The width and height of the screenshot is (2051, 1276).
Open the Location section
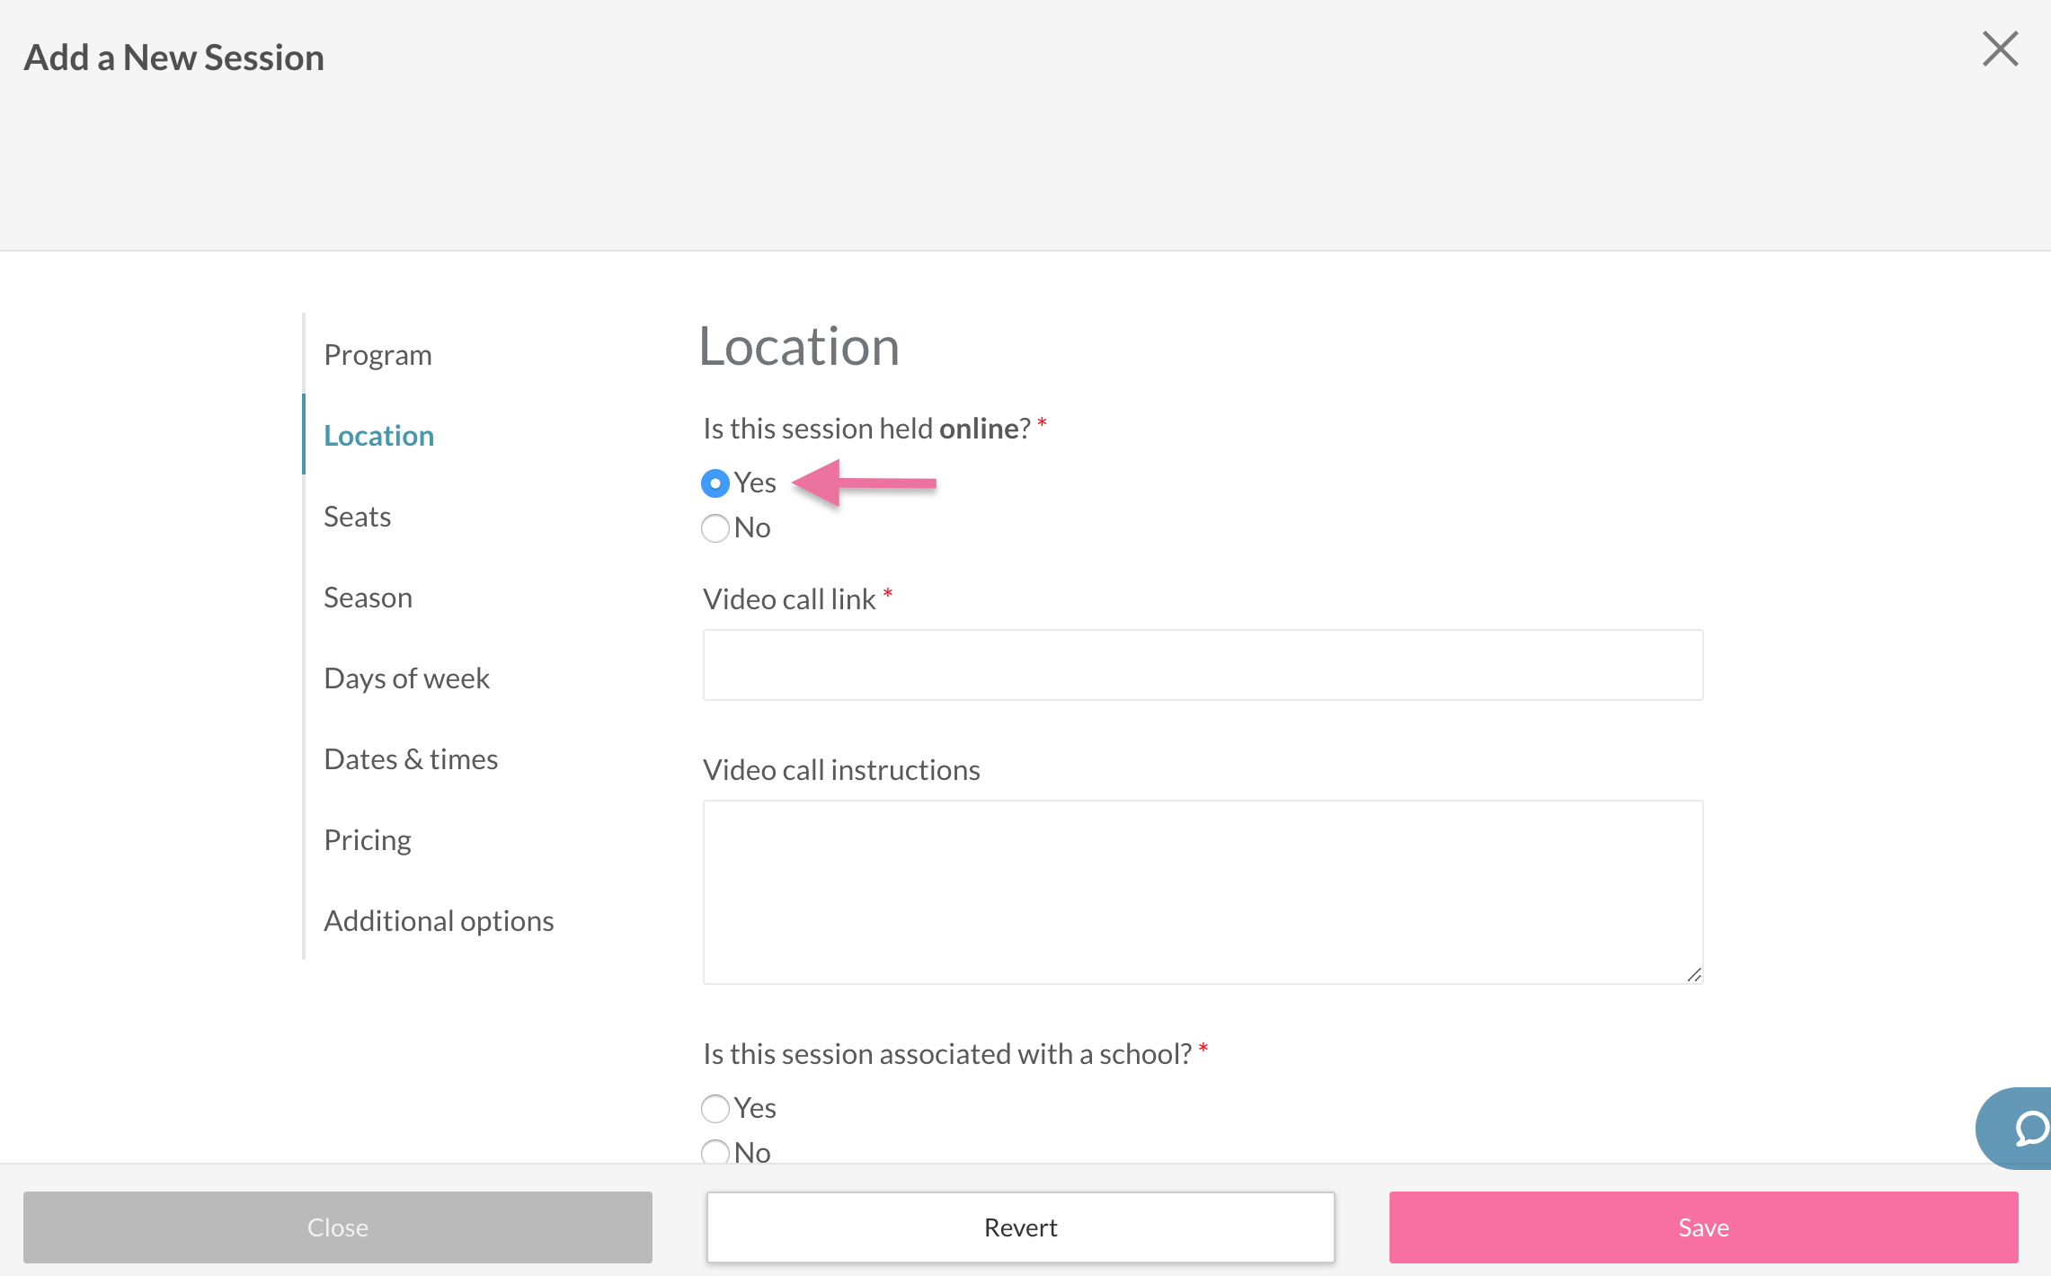[378, 436]
